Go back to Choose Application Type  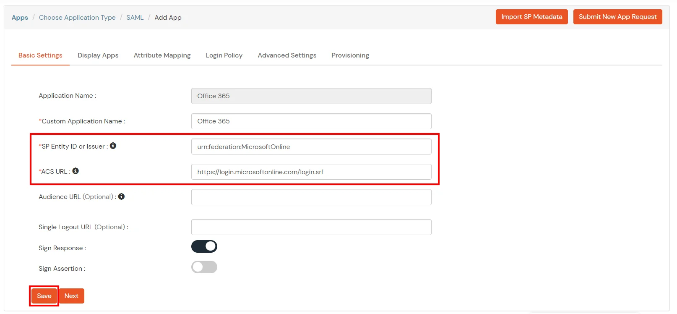77,18
